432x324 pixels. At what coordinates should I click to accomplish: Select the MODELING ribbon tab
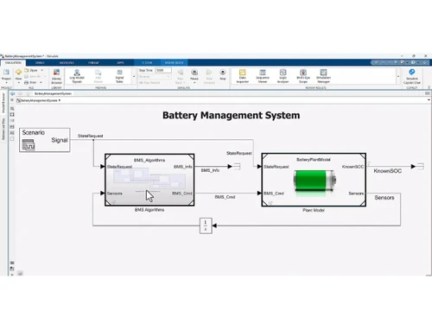(67, 62)
